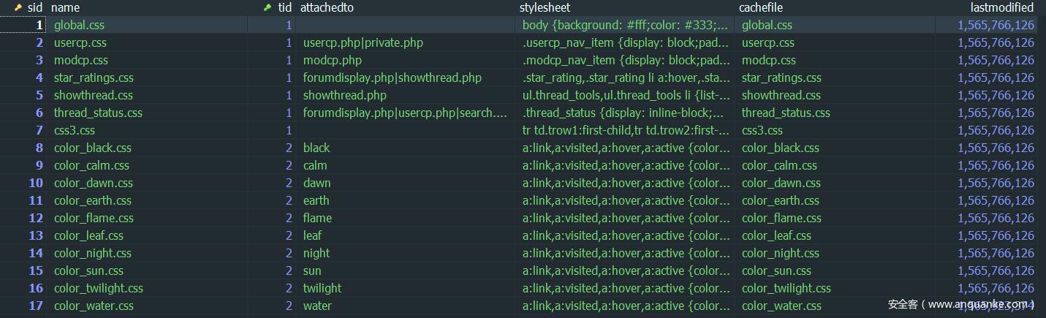Select the global.css name cell
The image size is (1046, 318).
79,25
